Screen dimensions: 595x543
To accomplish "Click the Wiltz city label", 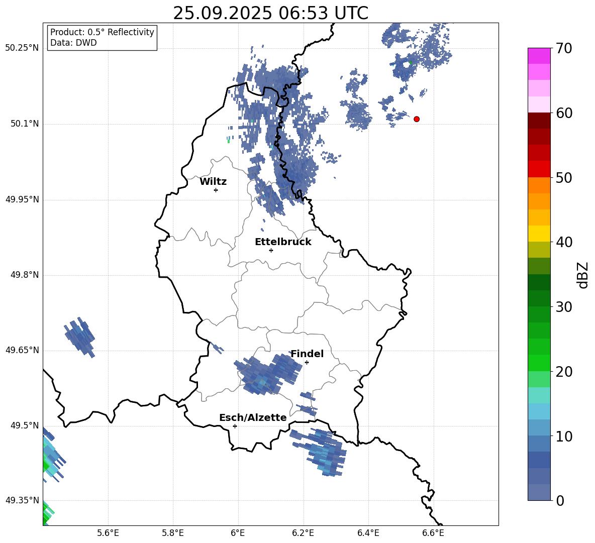I will click(x=213, y=182).
